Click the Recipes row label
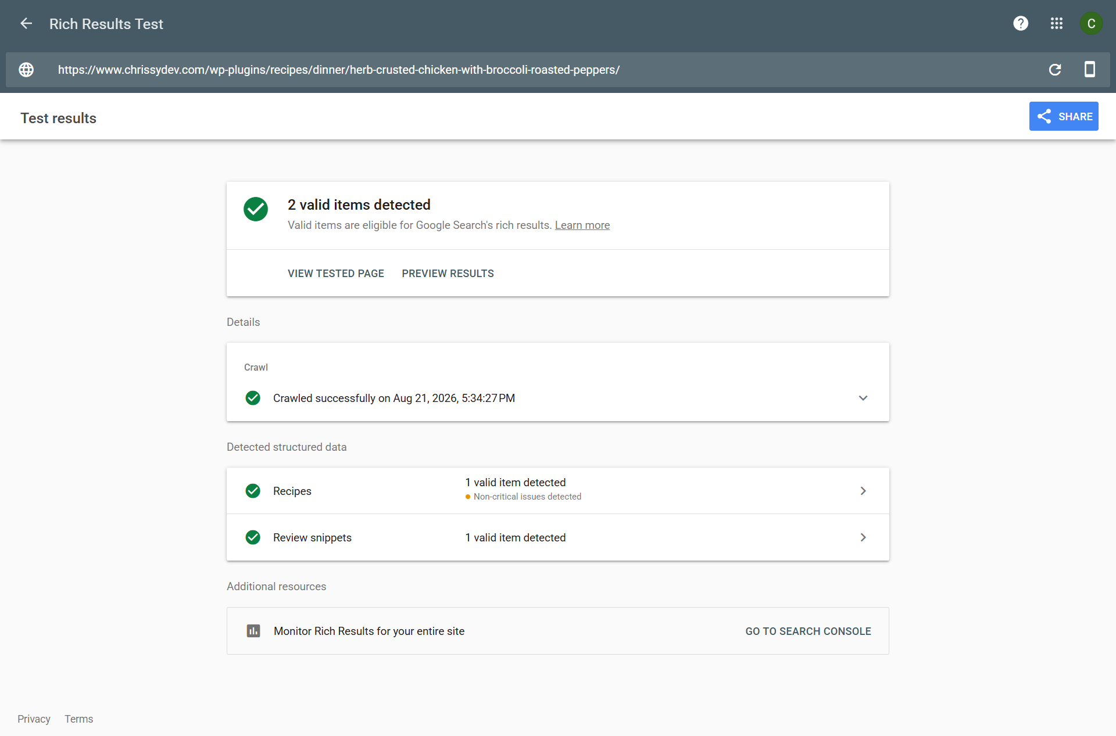The image size is (1116, 736). pyautogui.click(x=292, y=491)
